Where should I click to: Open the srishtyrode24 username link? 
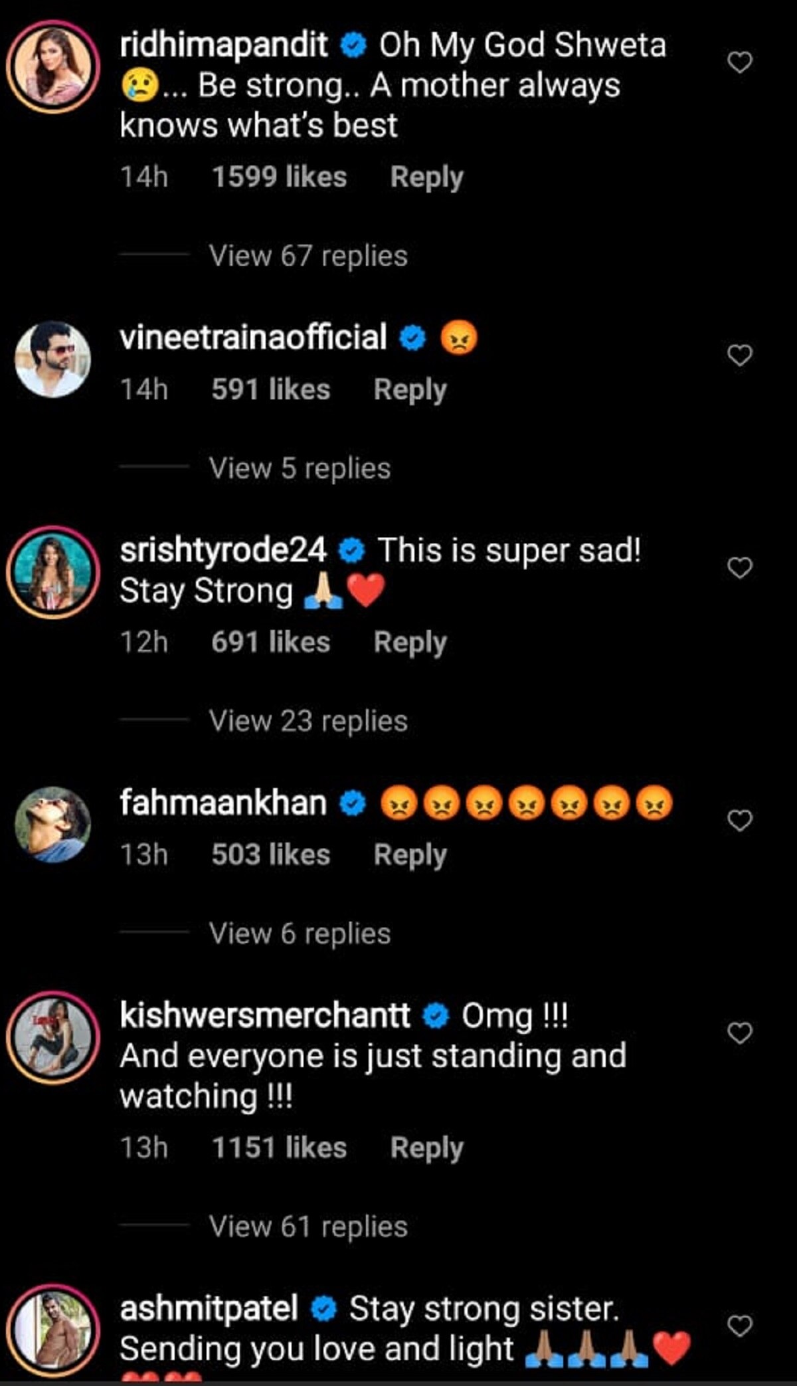(223, 551)
